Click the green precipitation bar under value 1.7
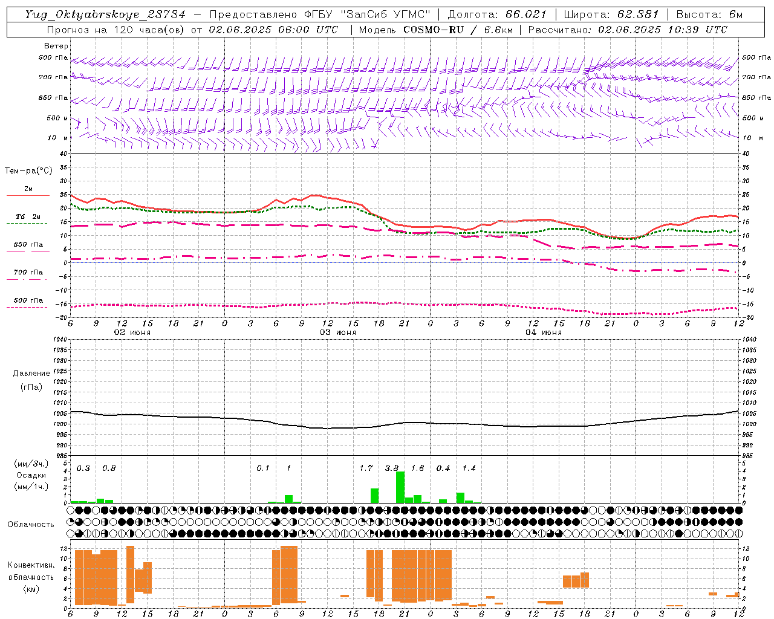Screen dimensions: 774x619 375,496
